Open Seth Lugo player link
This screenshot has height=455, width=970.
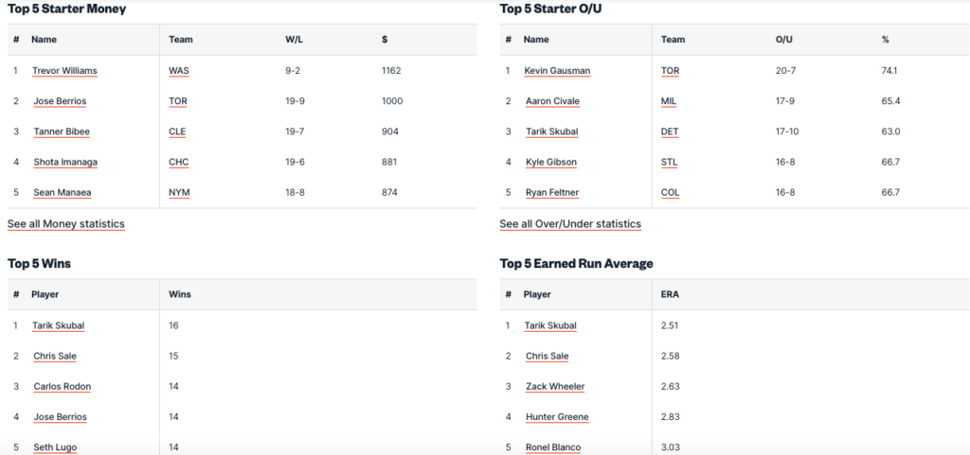coord(55,447)
